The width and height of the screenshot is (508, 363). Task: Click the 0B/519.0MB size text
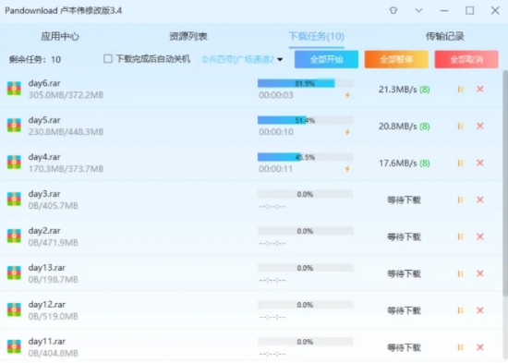pos(54,316)
